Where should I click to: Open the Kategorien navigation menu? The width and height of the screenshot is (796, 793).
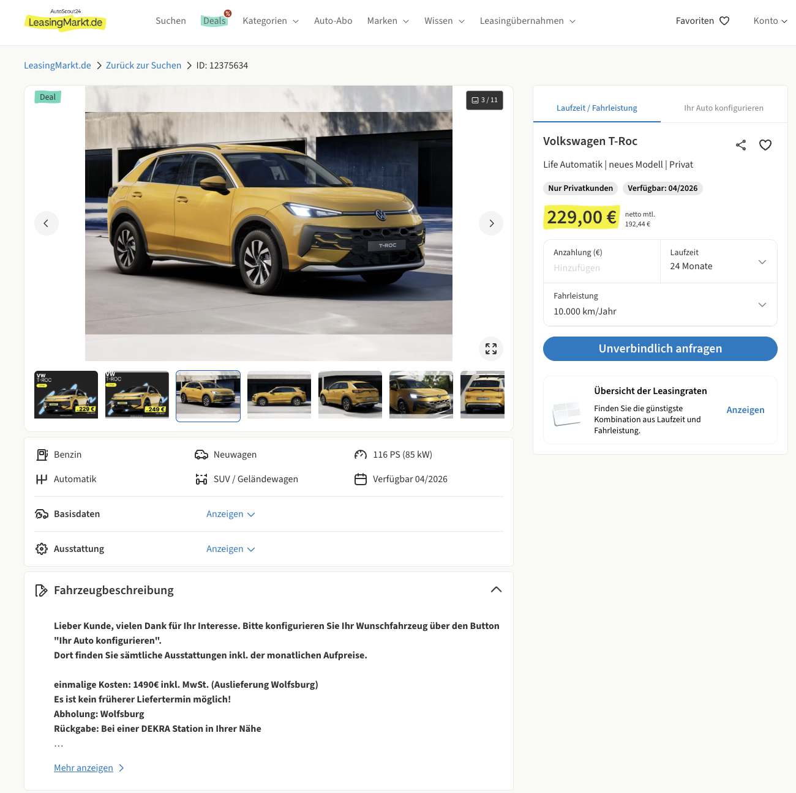[x=271, y=21]
